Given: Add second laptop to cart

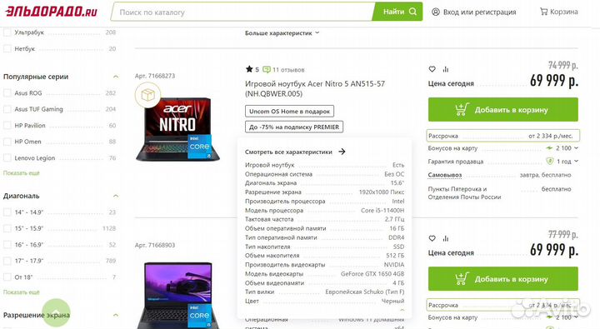Looking at the screenshot, I should pos(502,279).
